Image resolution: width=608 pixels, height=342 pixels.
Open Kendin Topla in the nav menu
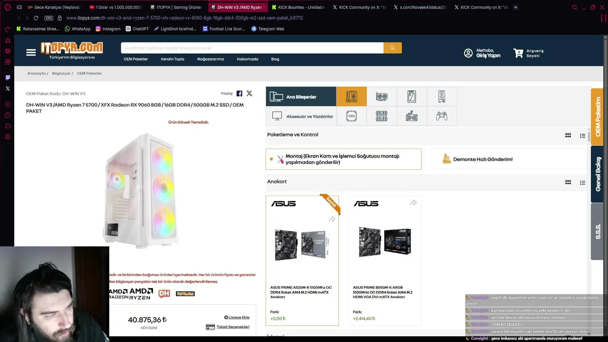[x=172, y=59]
